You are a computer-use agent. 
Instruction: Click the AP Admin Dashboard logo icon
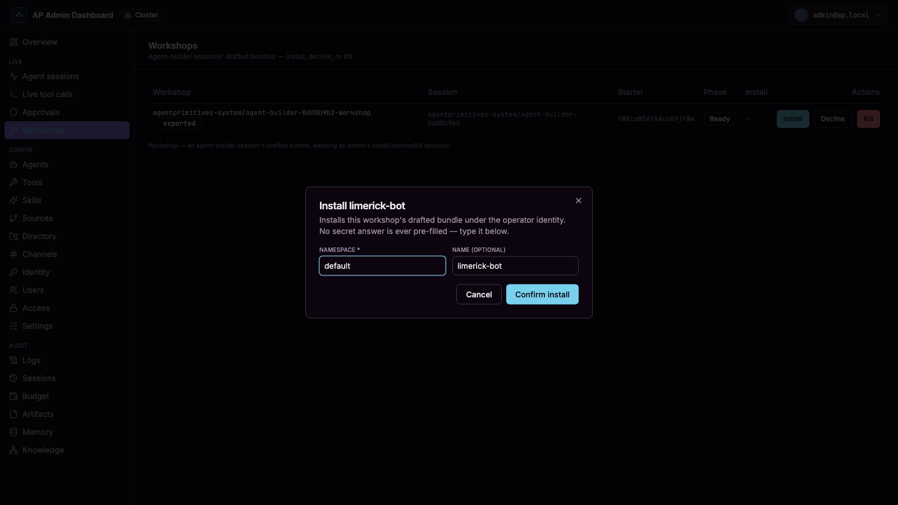(19, 15)
